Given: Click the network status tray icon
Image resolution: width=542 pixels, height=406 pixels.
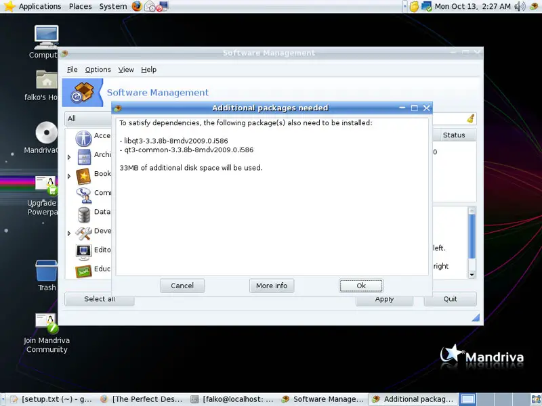Looking at the screenshot, I should tap(427, 6).
